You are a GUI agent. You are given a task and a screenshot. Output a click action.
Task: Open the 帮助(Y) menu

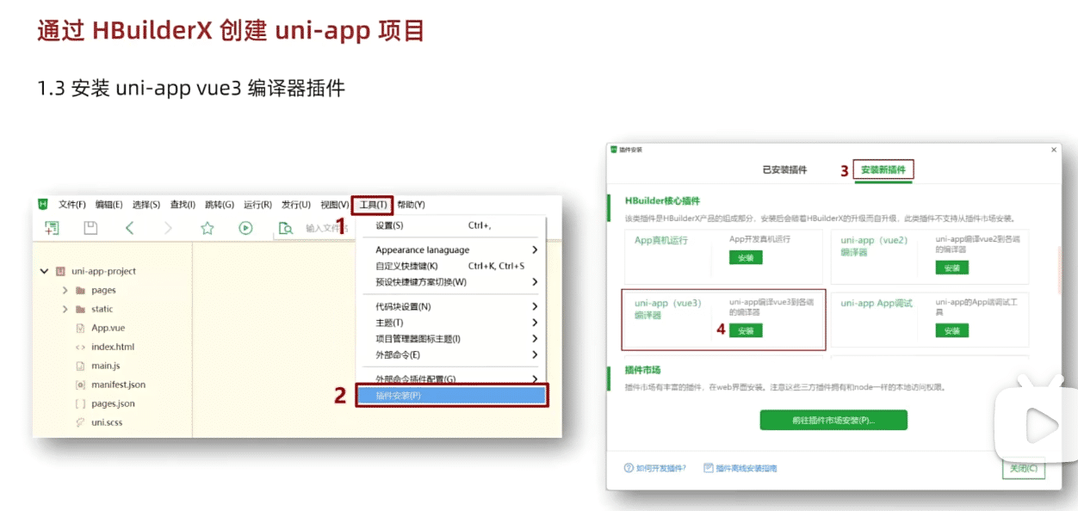[x=412, y=205]
